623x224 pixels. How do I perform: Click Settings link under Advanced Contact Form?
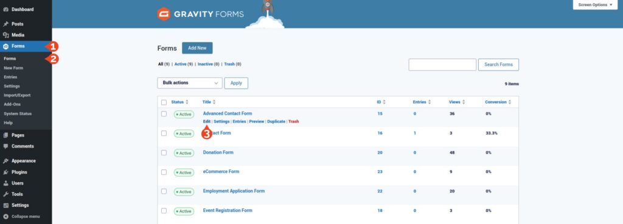click(x=221, y=121)
